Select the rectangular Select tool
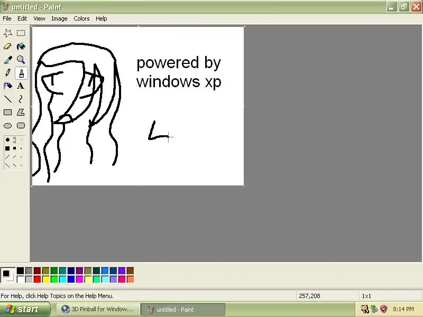 21,33
